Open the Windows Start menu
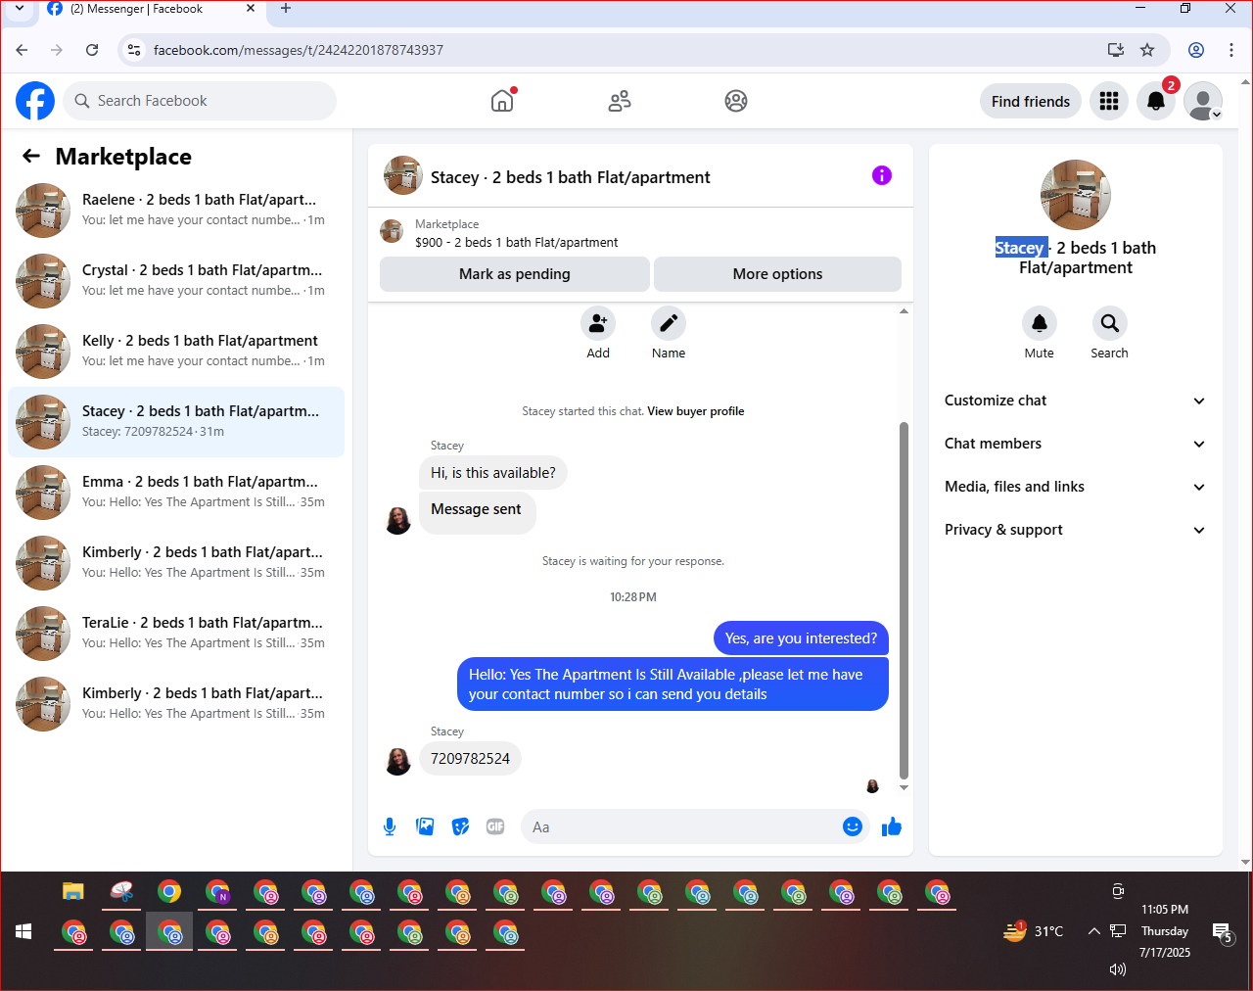 tap(23, 931)
